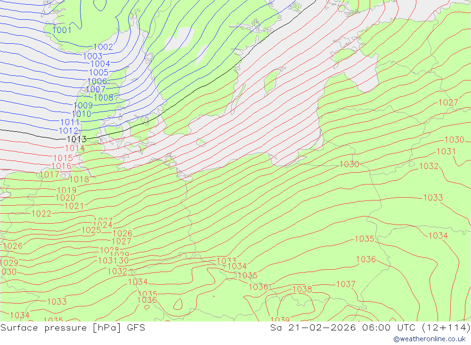Click the 'Surface pressure [hPa] GFS' caption
Viewport: 471px width, 345px height.
coord(73,328)
